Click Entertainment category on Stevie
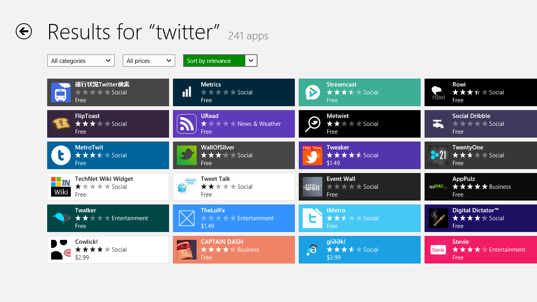Image resolution: width=537 pixels, height=302 pixels. (507, 250)
